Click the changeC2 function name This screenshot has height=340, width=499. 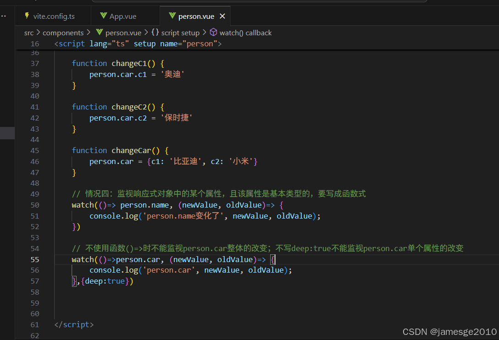[x=129, y=107]
